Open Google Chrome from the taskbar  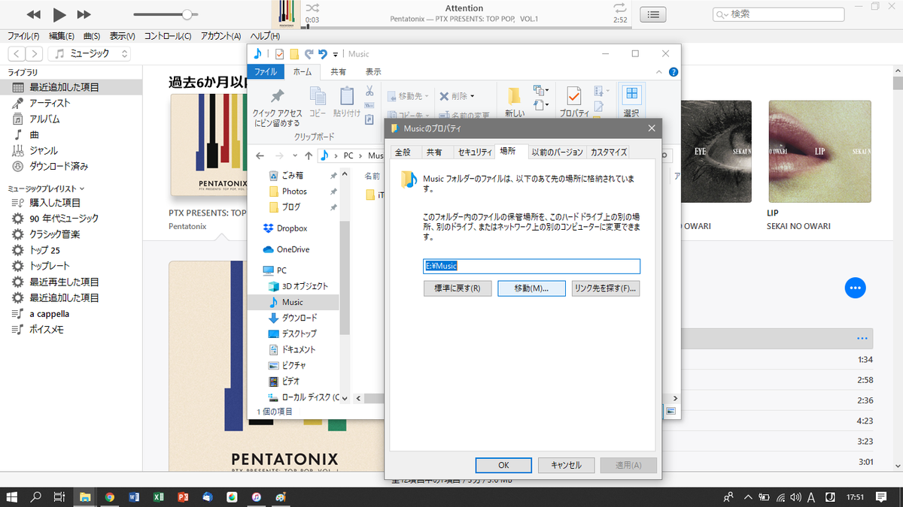point(110,496)
